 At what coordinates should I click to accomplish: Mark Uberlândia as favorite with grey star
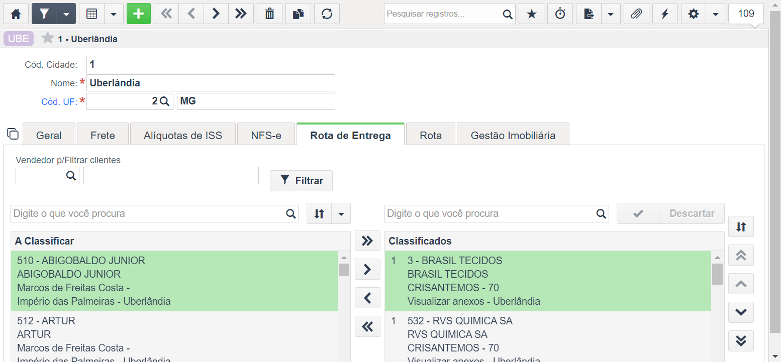pos(48,38)
